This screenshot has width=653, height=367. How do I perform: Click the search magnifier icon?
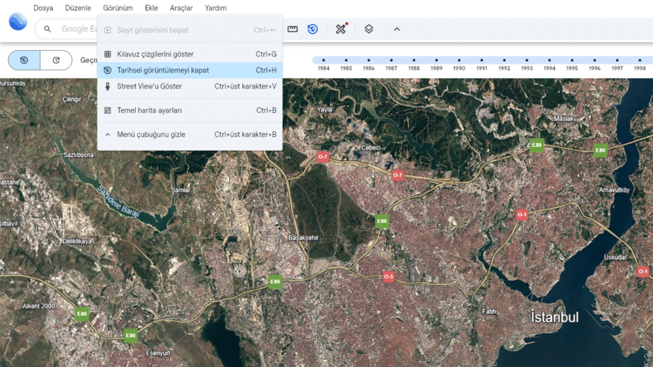pos(48,29)
